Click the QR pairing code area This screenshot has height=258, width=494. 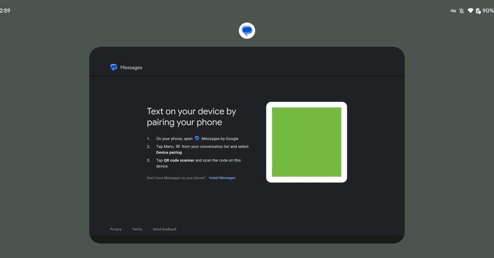click(x=307, y=142)
